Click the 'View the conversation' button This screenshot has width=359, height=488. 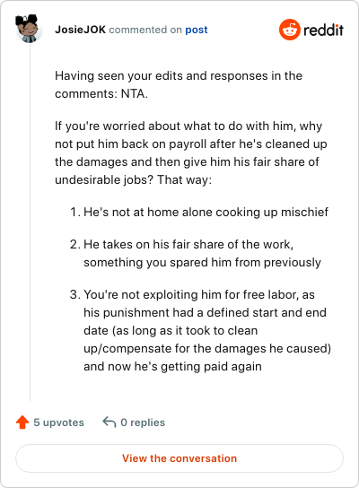(179, 458)
